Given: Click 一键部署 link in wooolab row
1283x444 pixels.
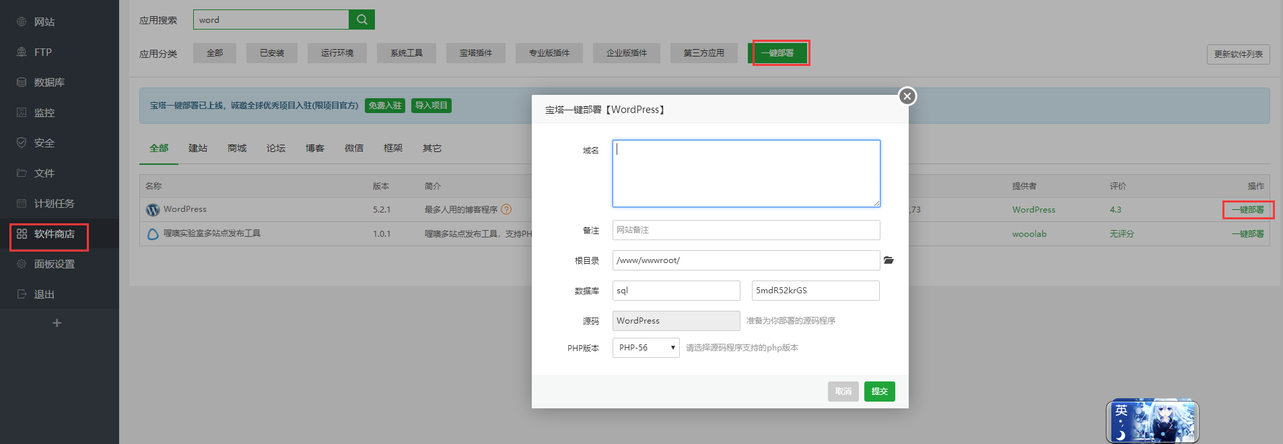Looking at the screenshot, I should 1248,234.
